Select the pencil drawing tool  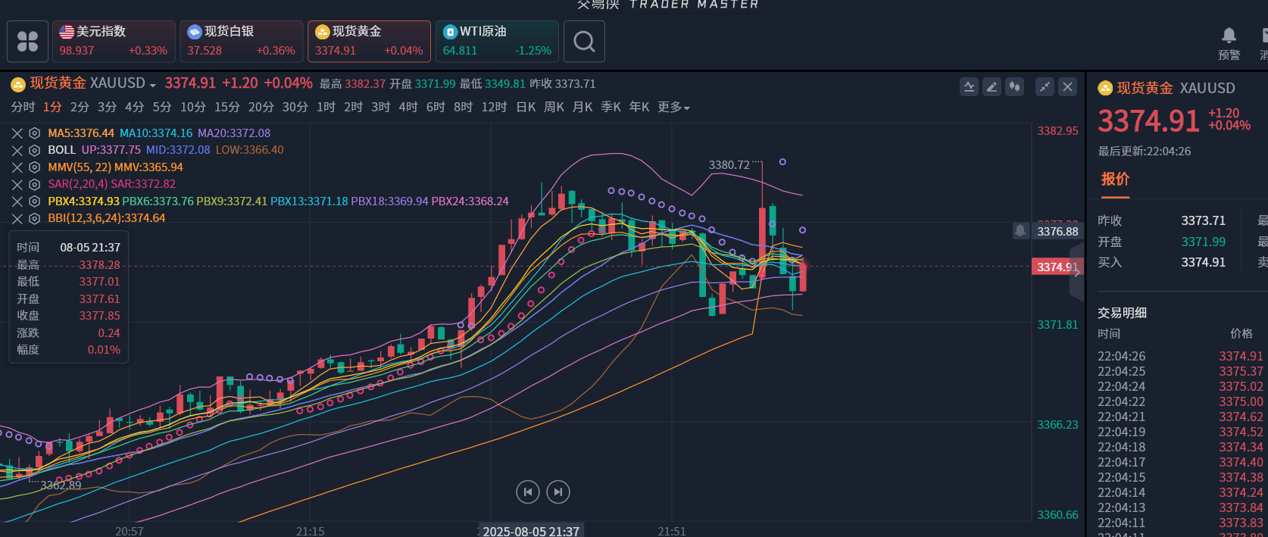click(x=992, y=86)
